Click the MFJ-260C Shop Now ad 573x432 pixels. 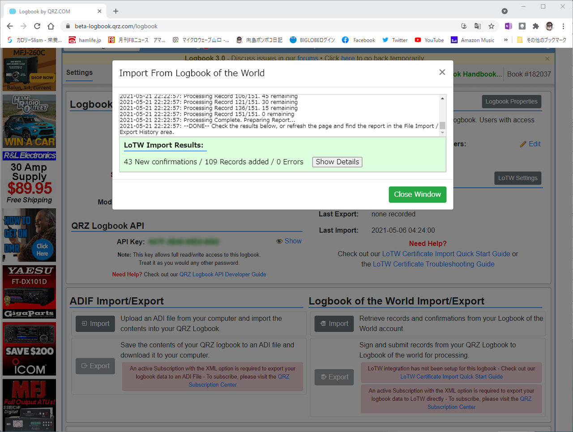[30, 69]
